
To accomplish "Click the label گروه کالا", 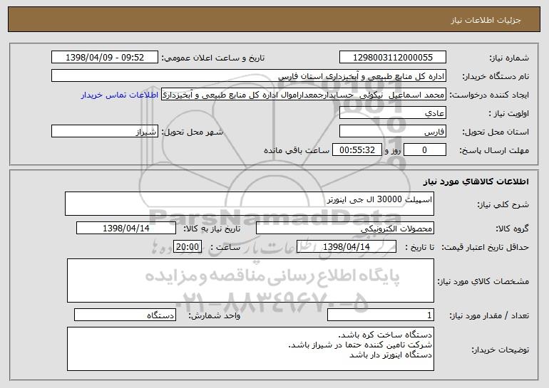I will coord(512,229).
